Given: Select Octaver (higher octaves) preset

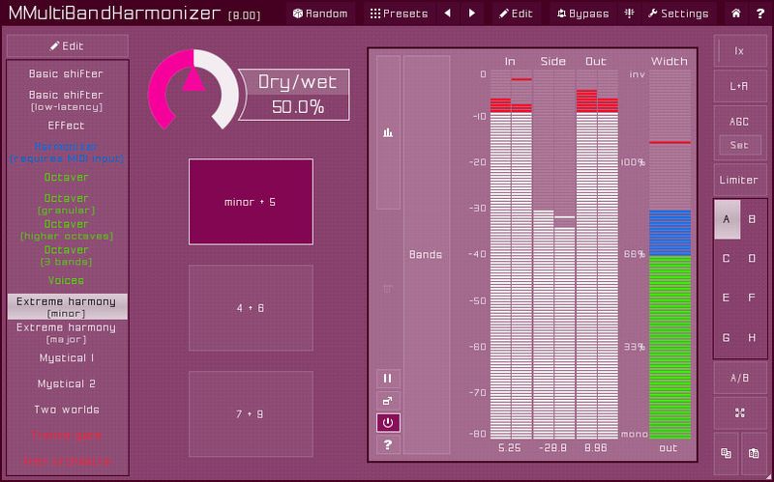Looking at the screenshot, I should (66, 230).
